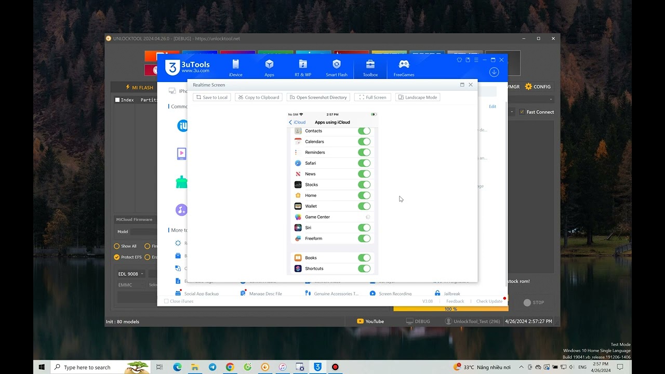Image resolution: width=665 pixels, height=374 pixels.
Task: Open RT & WP in 3uTools
Action: (303, 68)
